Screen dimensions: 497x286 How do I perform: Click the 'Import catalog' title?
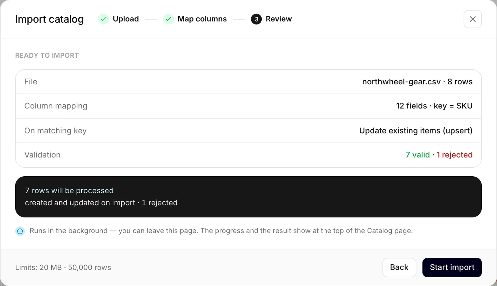pyautogui.click(x=49, y=19)
